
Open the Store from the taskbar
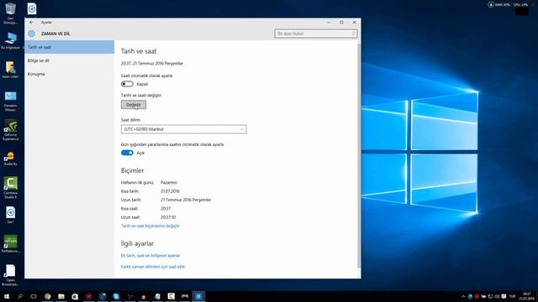(75, 296)
